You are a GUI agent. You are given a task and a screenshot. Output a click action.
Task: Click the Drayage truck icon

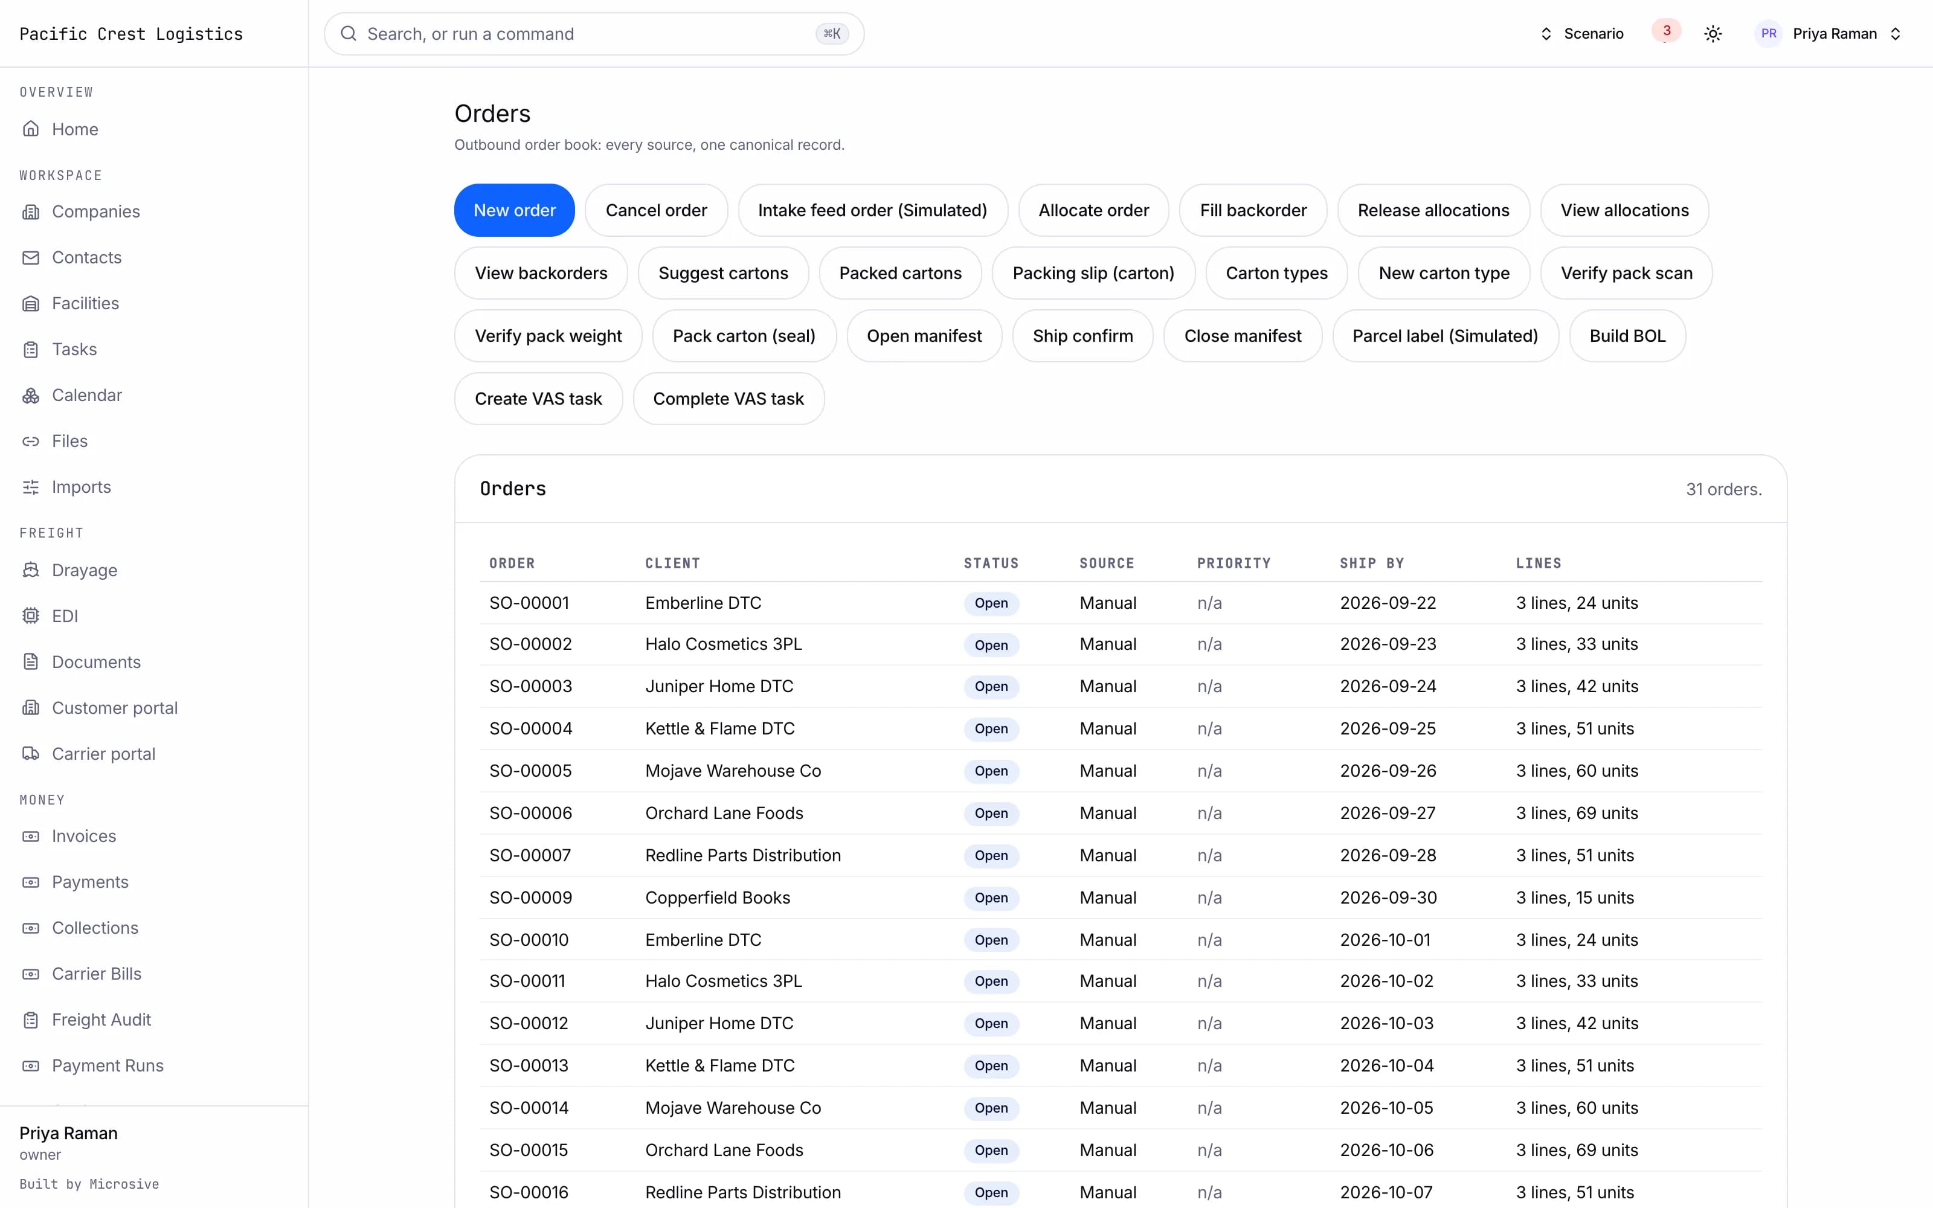click(30, 570)
